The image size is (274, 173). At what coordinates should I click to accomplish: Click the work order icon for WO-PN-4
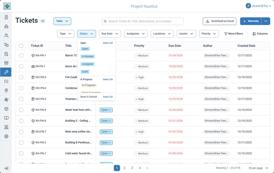(x=33, y=88)
